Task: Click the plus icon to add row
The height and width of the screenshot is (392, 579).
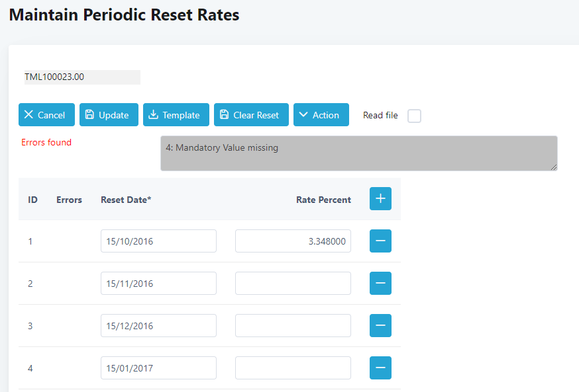Action: (x=380, y=199)
